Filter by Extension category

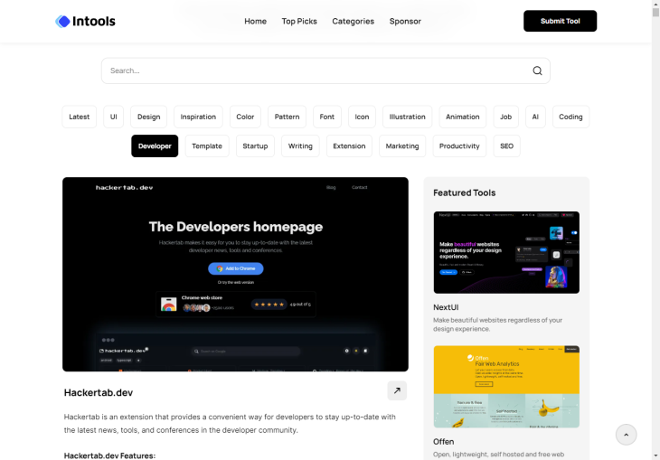[x=349, y=146]
